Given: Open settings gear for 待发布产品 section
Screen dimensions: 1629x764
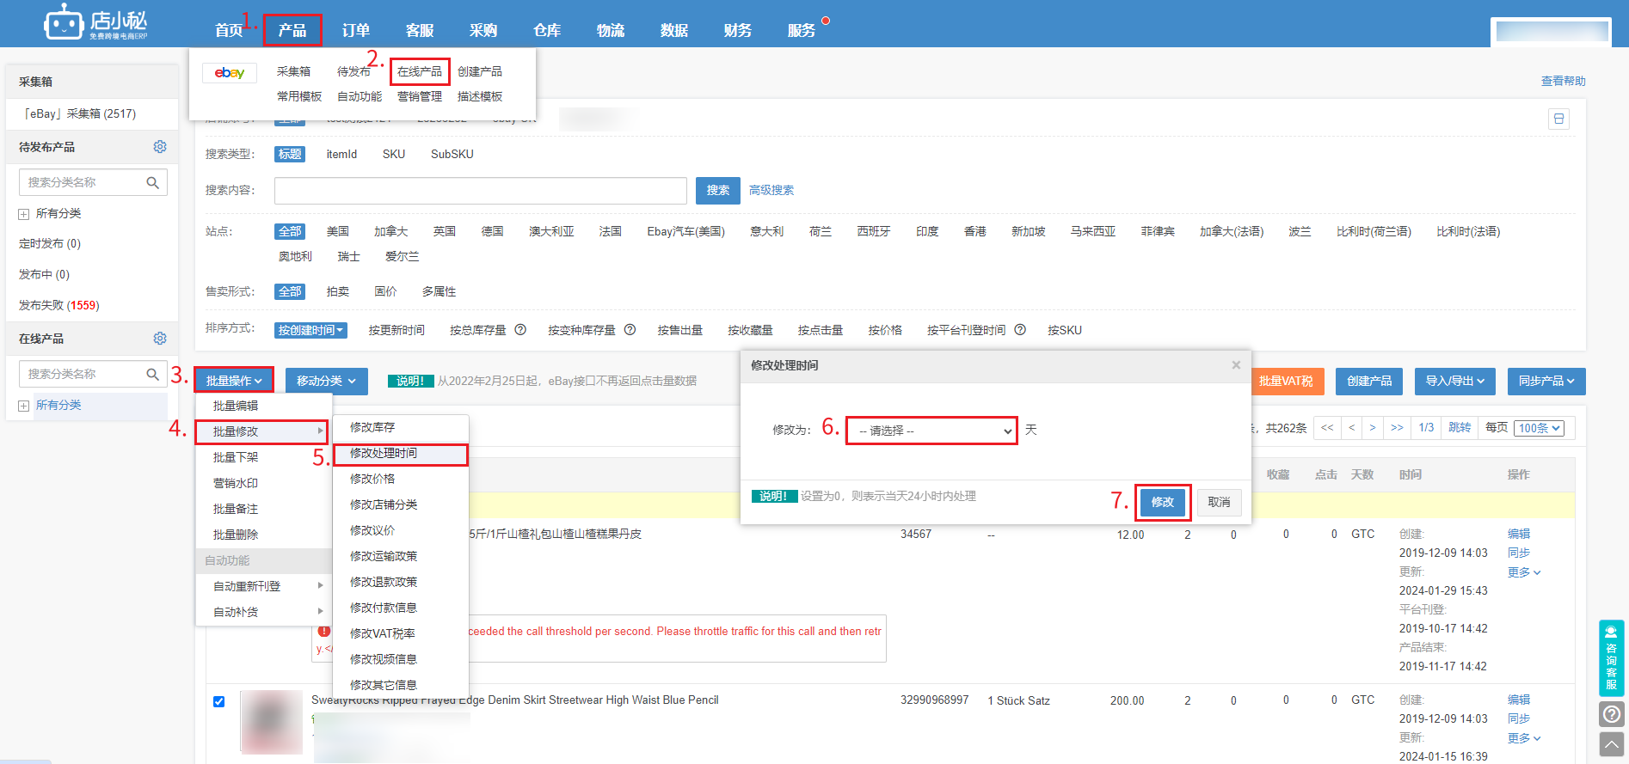Looking at the screenshot, I should click(160, 147).
